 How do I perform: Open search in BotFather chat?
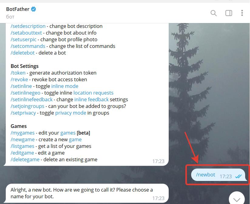click(214, 13)
